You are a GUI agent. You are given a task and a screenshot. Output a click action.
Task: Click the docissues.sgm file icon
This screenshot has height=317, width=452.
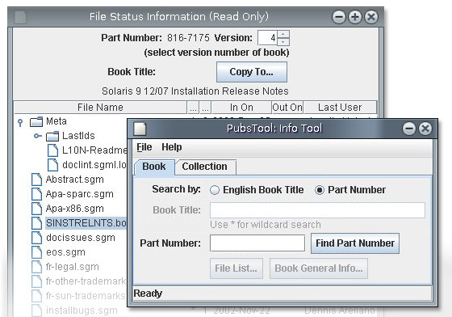pyautogui.click(x=36, y=238)
